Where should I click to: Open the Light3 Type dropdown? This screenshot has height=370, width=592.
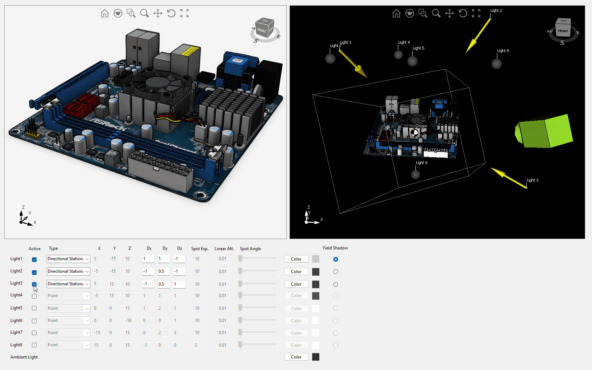click(x=68, y=284)
